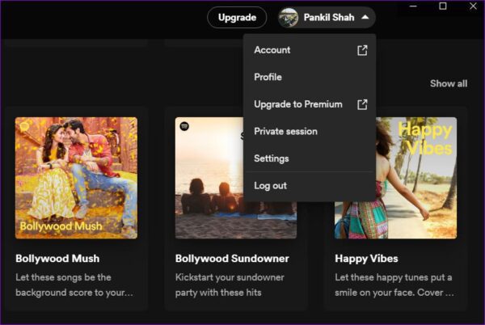Click Spotify logo on Bollywood Mush cover
The image size is (485, 325).
click(24, 127)
